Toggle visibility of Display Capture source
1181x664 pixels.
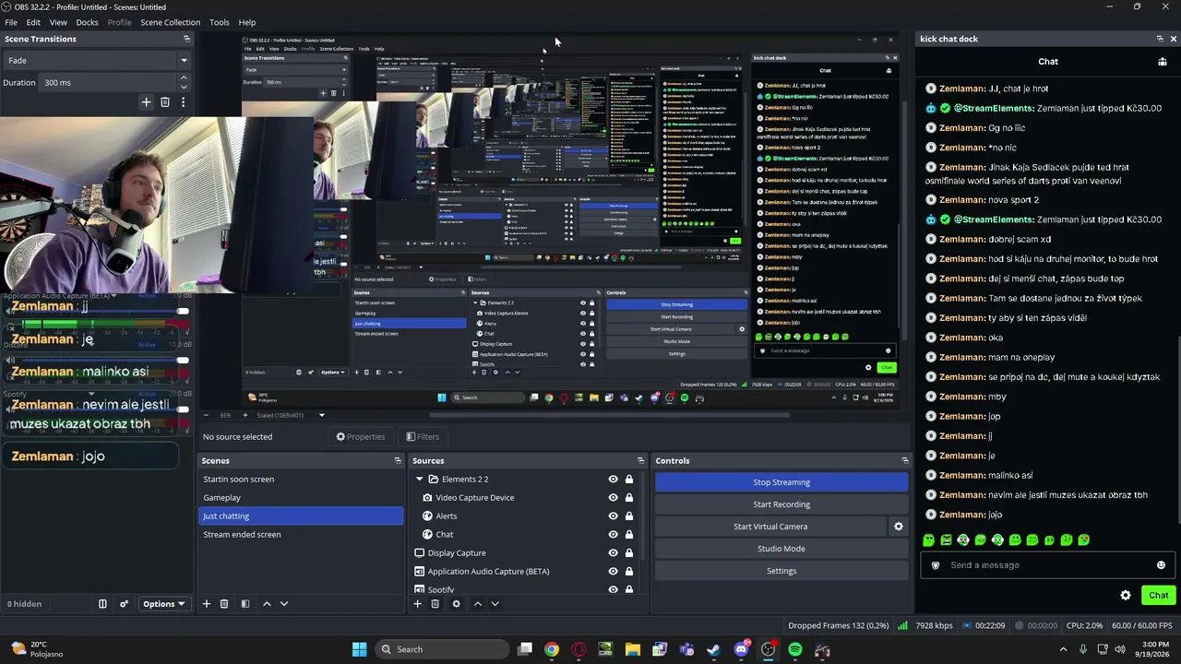point(613,553)
